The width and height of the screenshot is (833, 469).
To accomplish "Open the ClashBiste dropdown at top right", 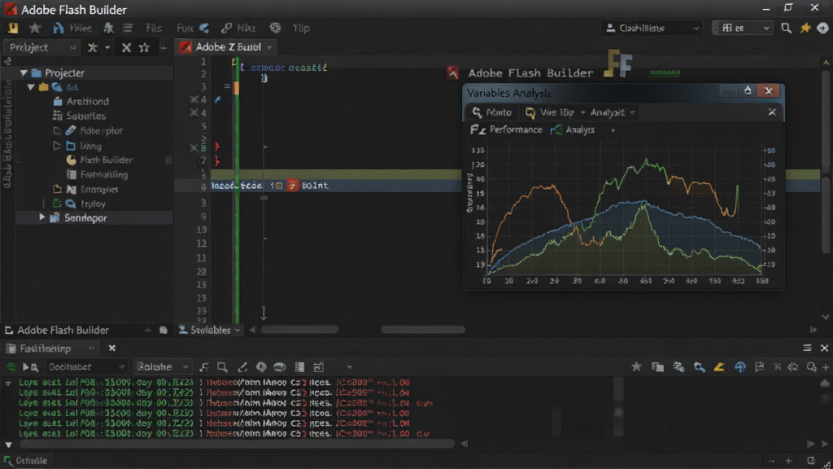I will click(x=652, y=28).
